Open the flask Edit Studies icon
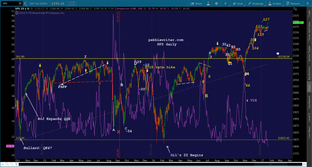This screenshot has width=312, height=167. 208,4
